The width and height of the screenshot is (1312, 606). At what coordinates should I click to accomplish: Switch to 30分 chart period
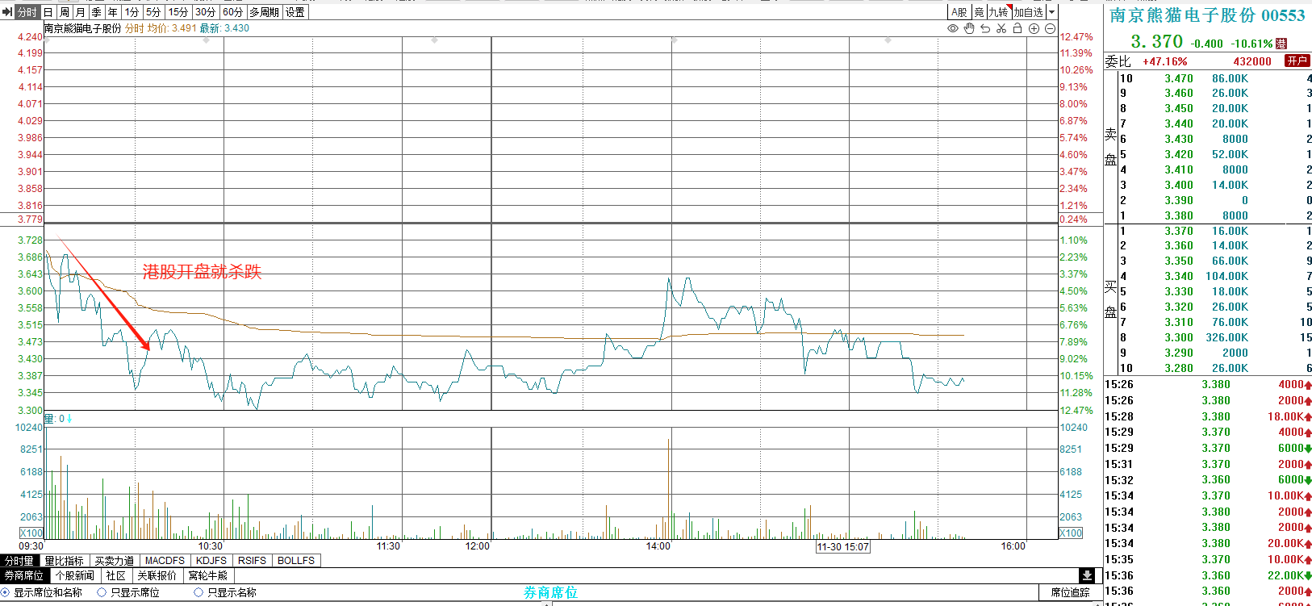tap(206, 12)
